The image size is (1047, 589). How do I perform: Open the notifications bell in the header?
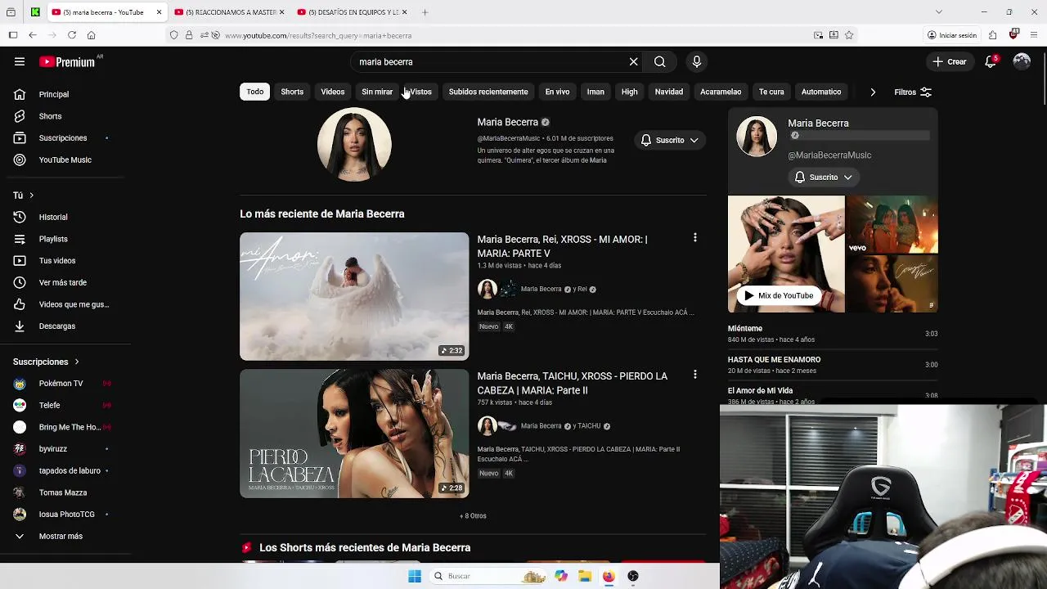click(991, 61)
